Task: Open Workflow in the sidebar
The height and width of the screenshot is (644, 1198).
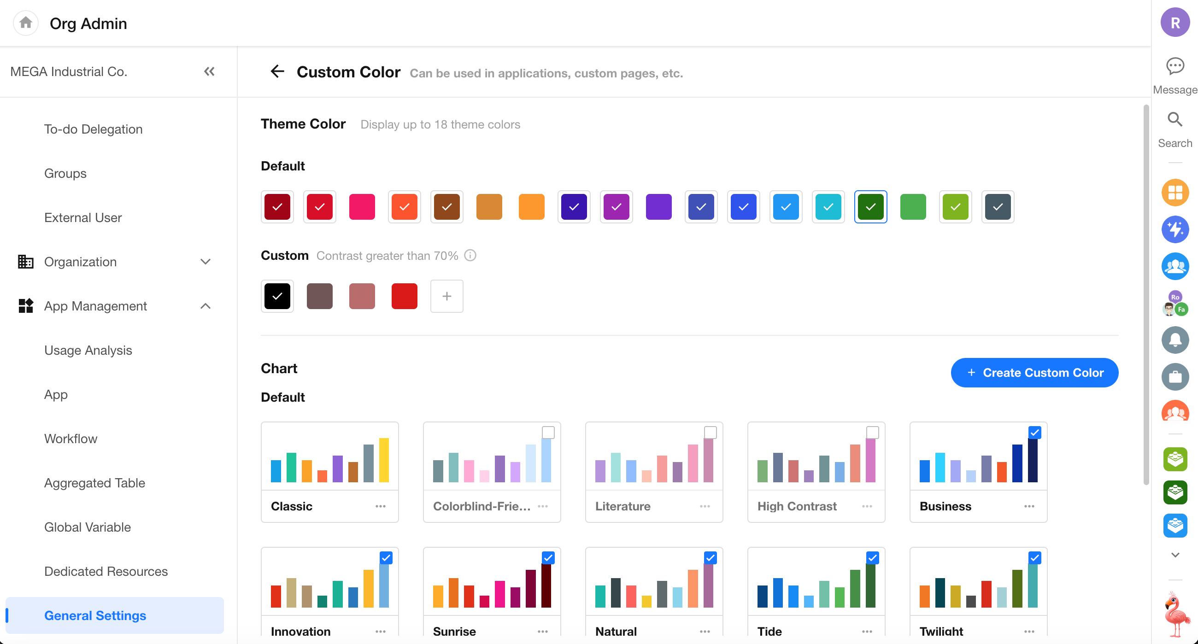Action: point(70,439)
